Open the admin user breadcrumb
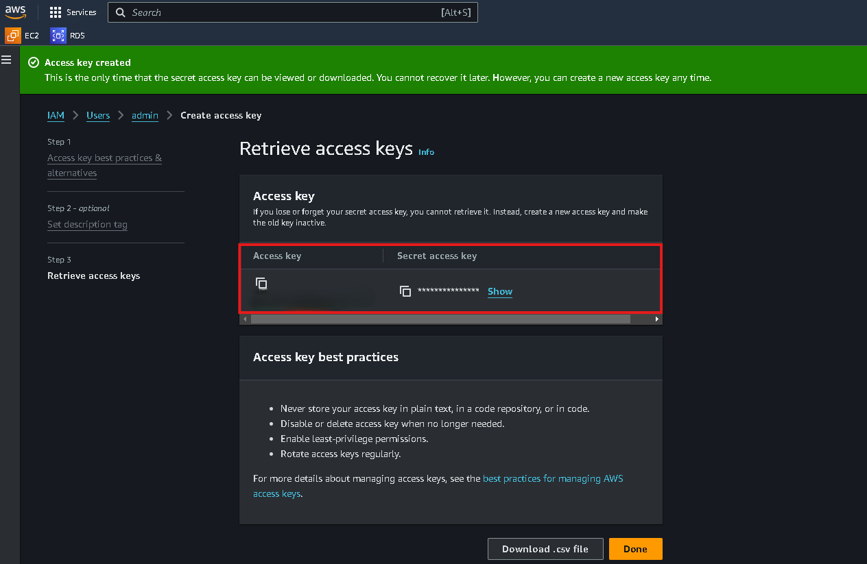867x564 pixels. [145, 115]
